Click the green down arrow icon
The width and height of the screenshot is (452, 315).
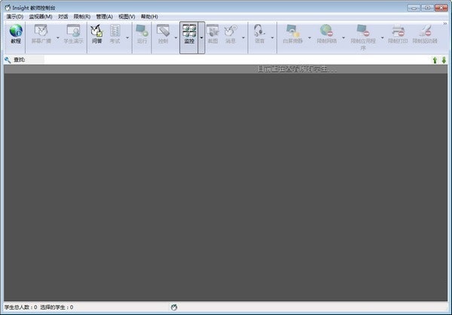tap(444, 60)
